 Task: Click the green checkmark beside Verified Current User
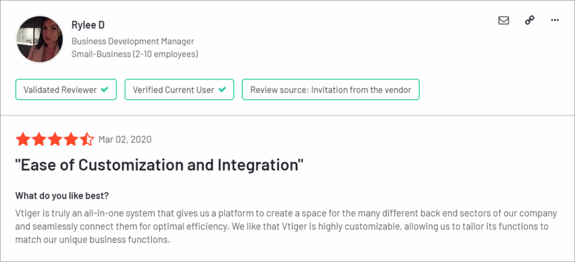click(222, 90)
